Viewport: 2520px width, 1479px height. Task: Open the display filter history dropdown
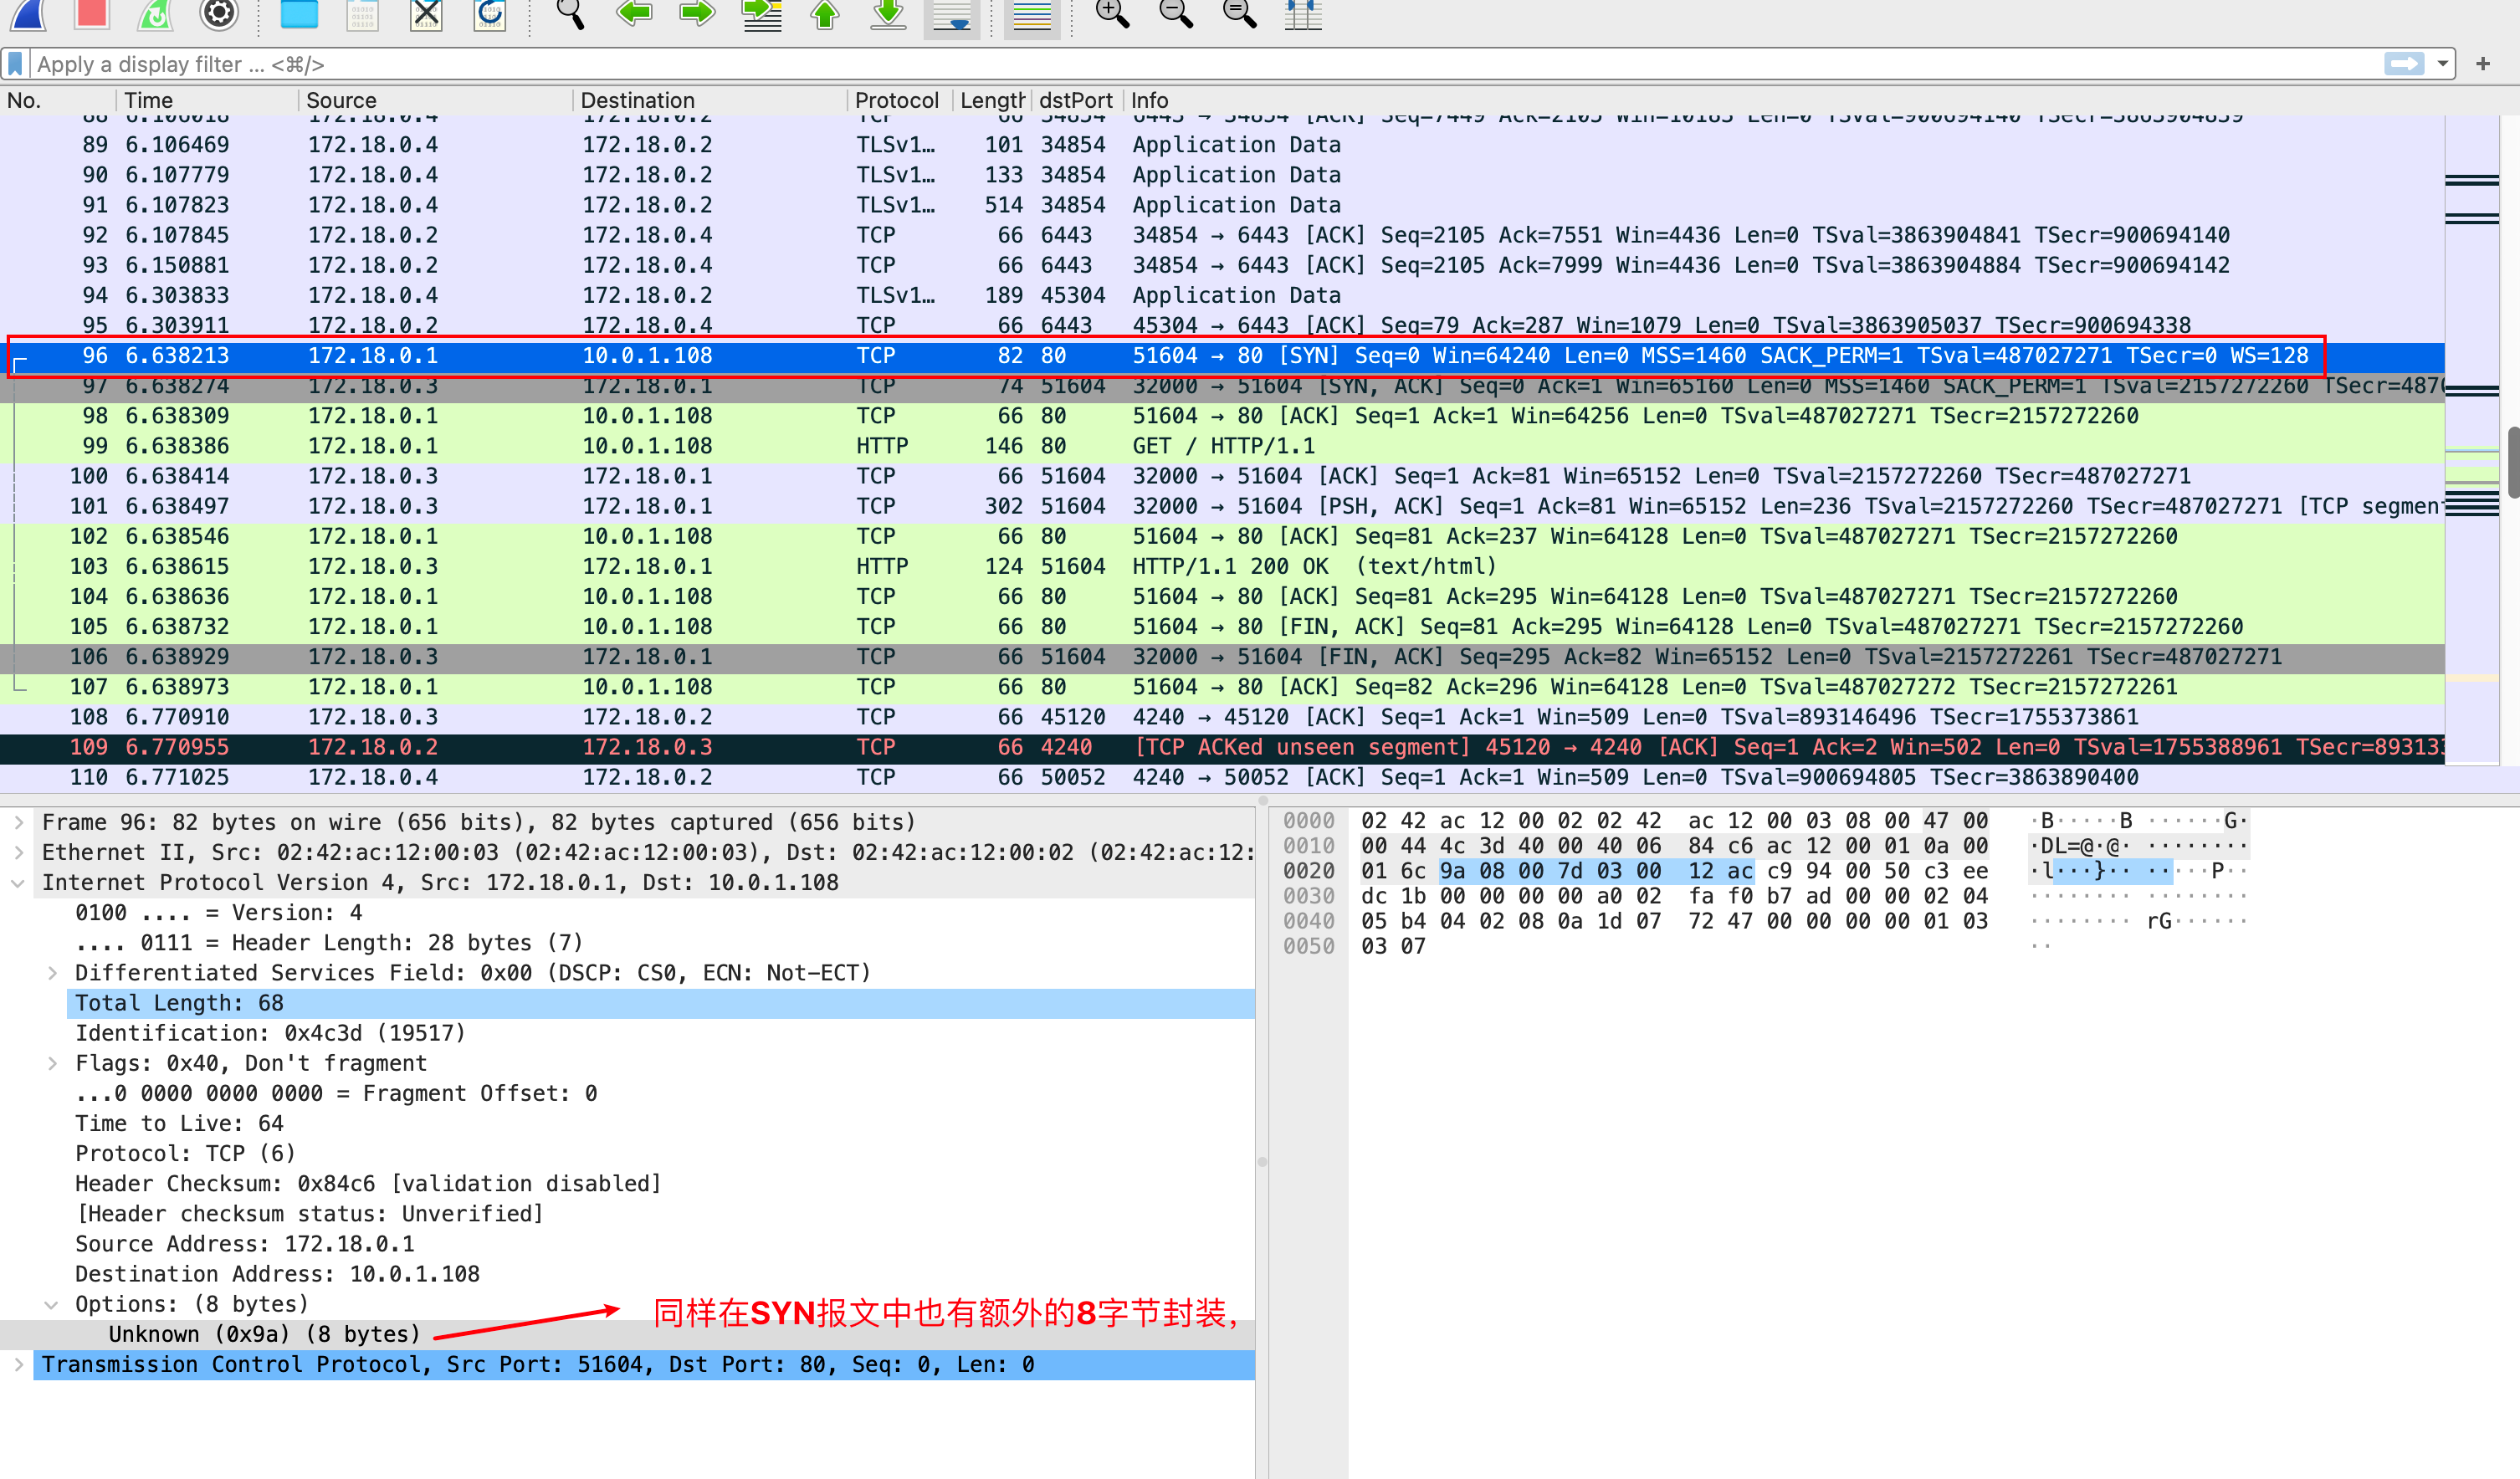(2442, 64)
